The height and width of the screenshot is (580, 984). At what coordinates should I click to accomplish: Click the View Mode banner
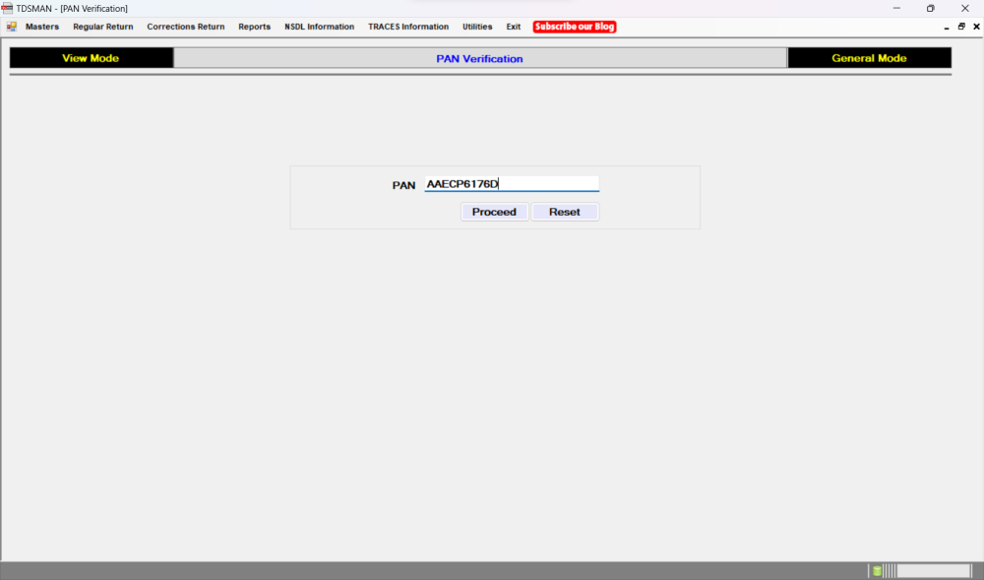pos(91,58)
